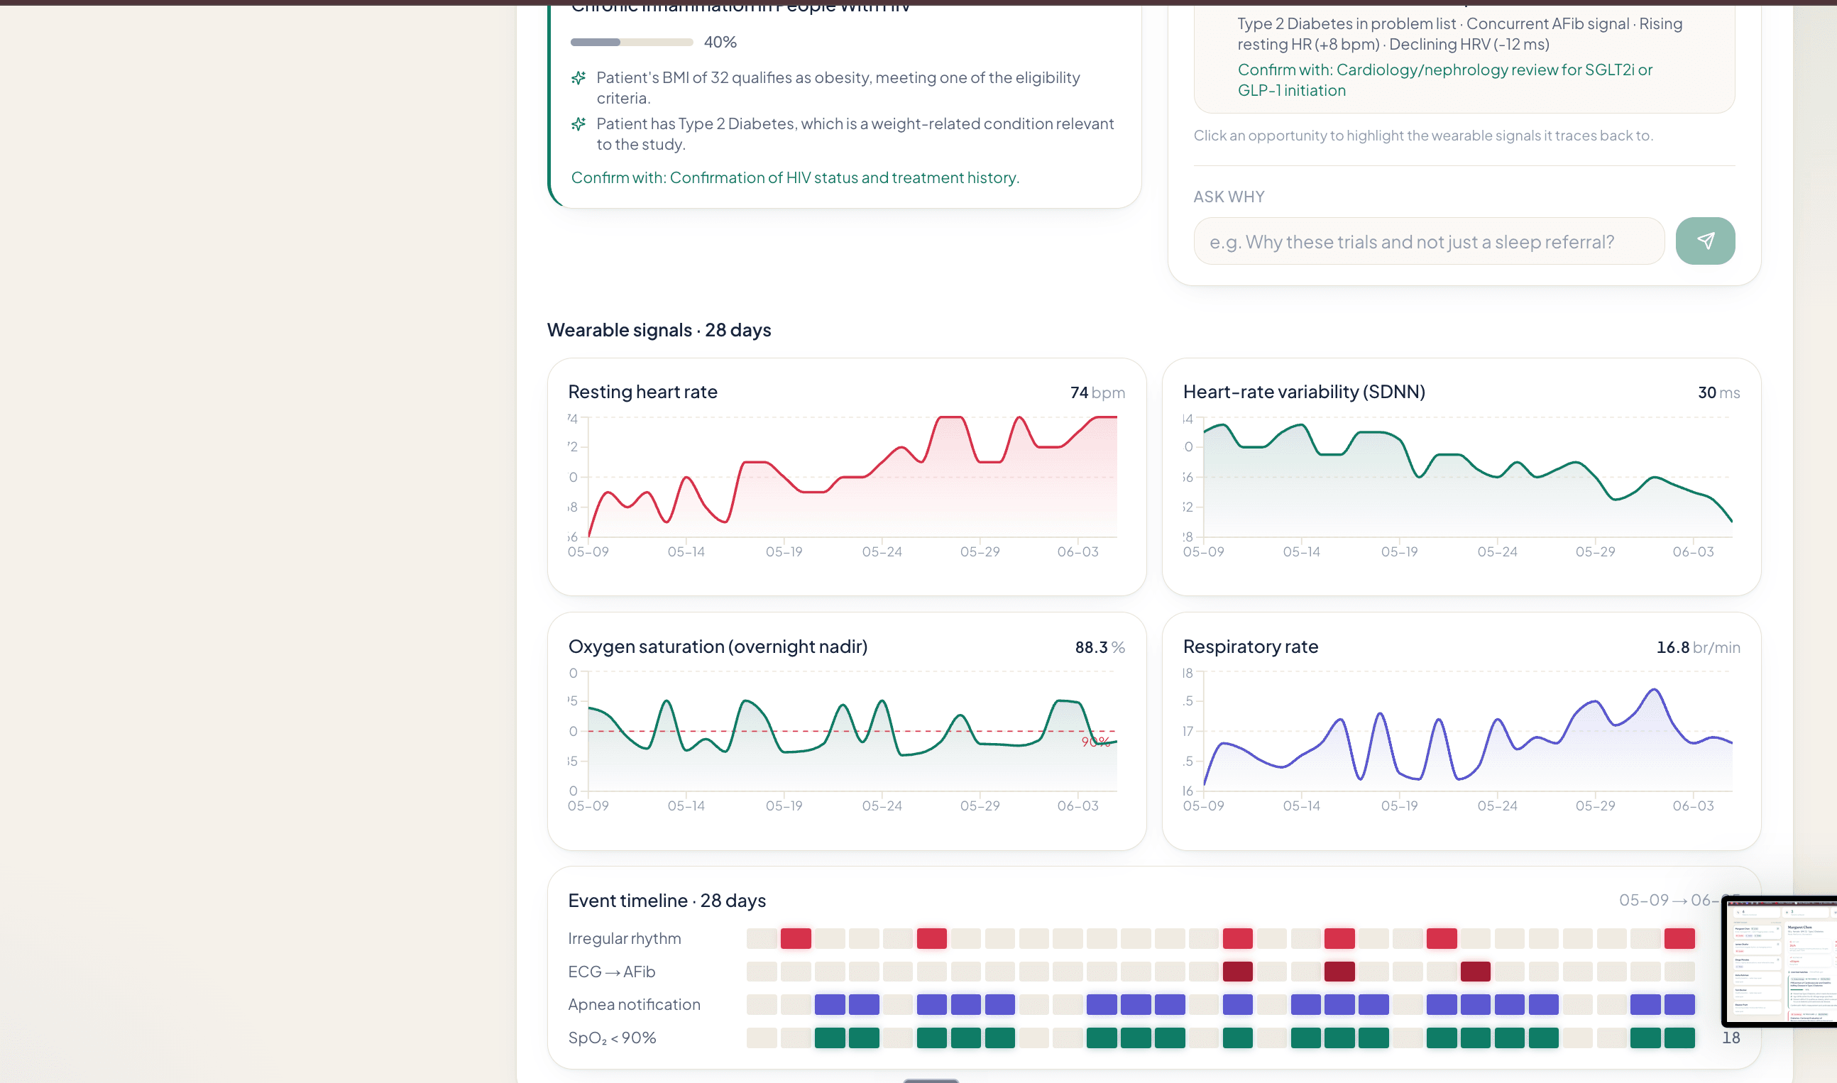Click sparkle icon beside Type 2 Diabetes note
1837x1083 pixels.
tap(578, 124)
